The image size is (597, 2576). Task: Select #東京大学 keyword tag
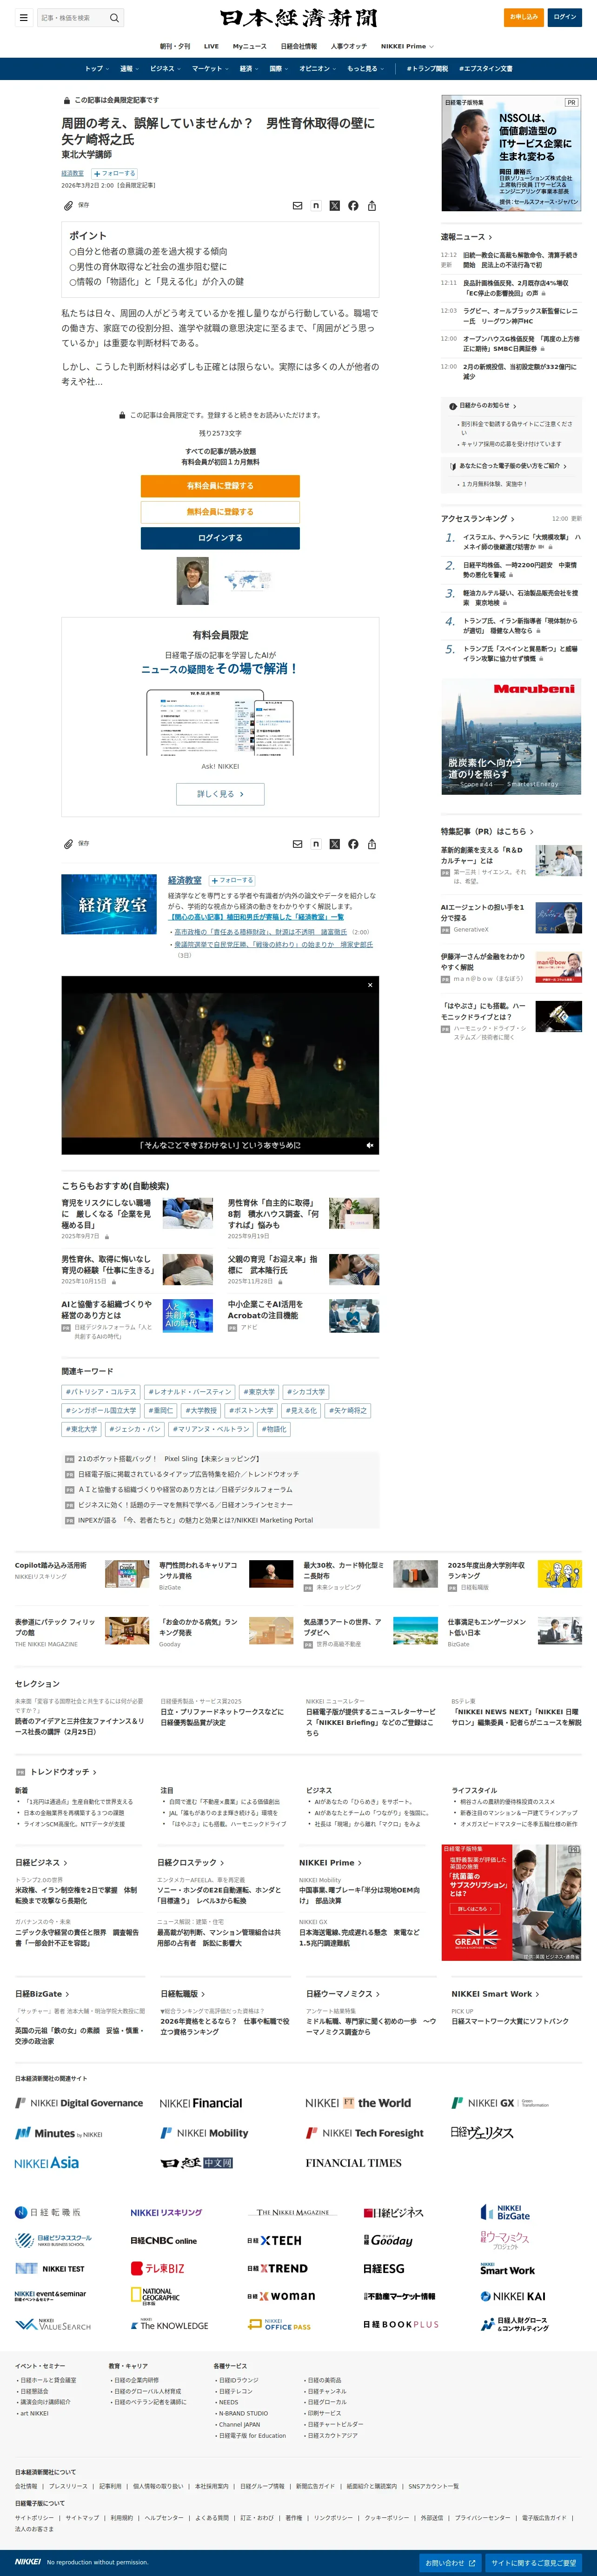[259, 1392]
